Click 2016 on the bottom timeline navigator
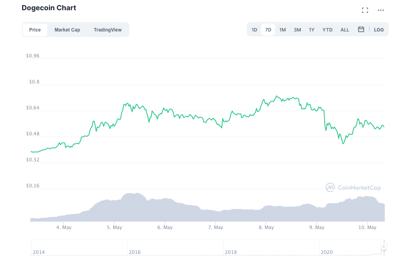Image resolution: width=395 pixels, height=259 pixels. (x=134, y=252)
